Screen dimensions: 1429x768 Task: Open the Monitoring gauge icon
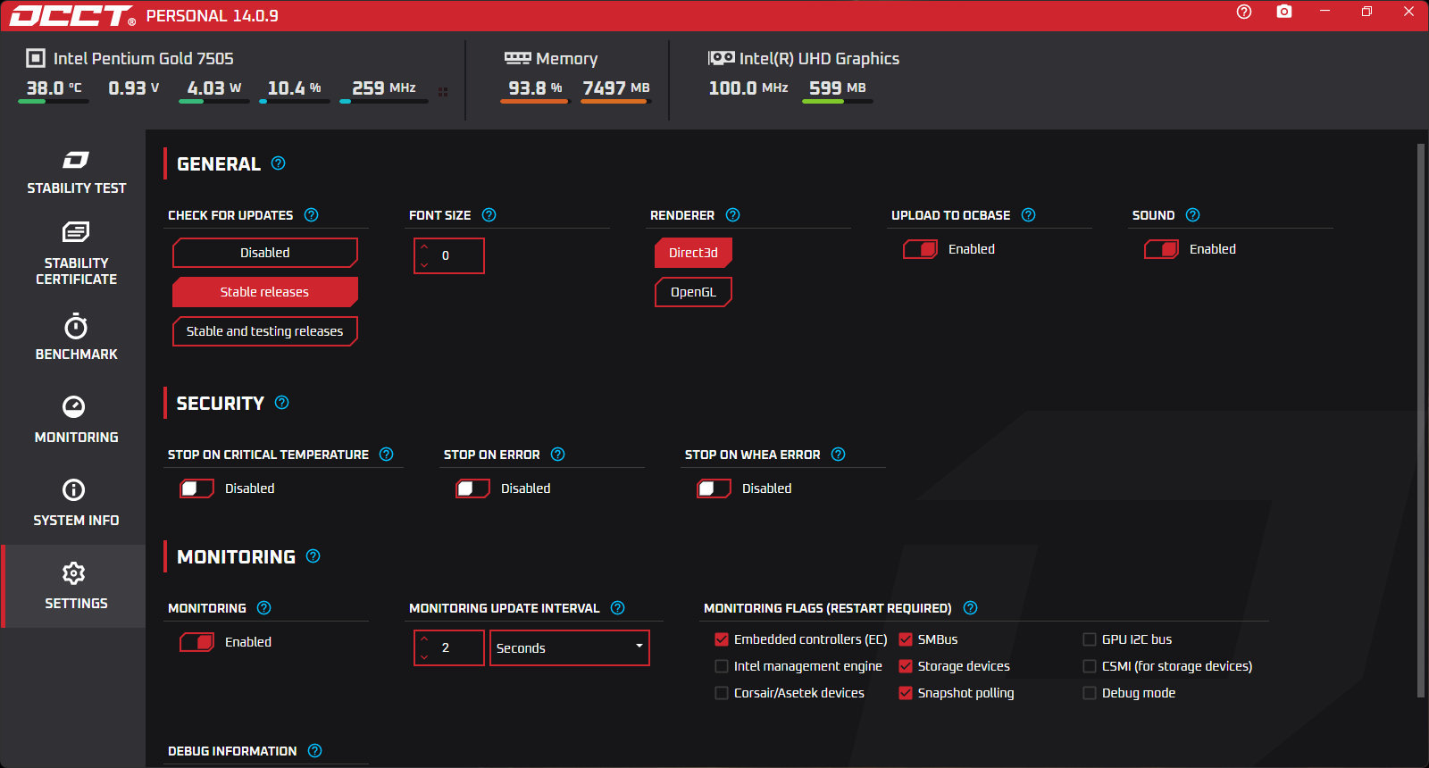pos(74,406)
